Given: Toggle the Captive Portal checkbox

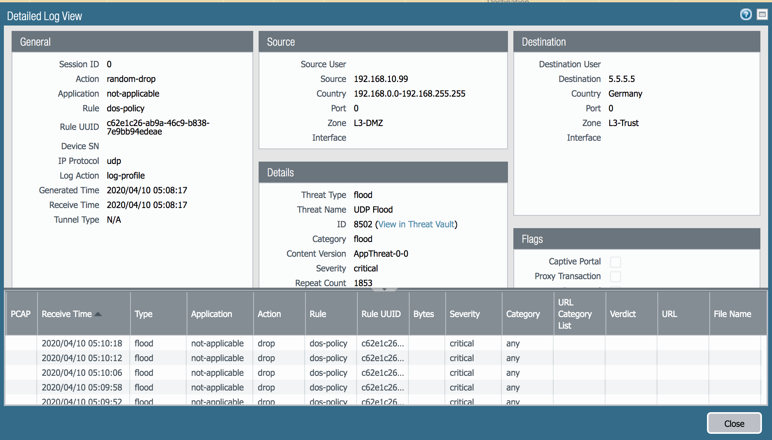Looking at the screenshot, I should [615, 262].
